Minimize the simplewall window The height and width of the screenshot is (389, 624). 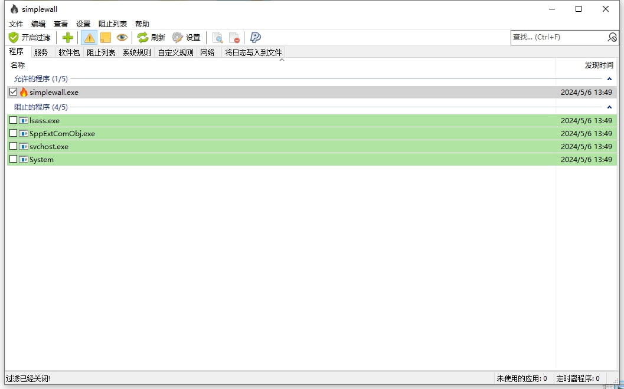click(552, 9)
